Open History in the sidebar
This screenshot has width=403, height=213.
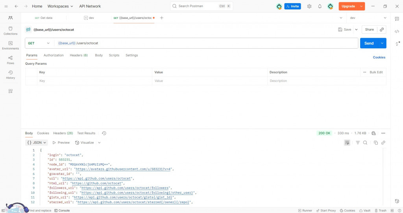point(11,75)
